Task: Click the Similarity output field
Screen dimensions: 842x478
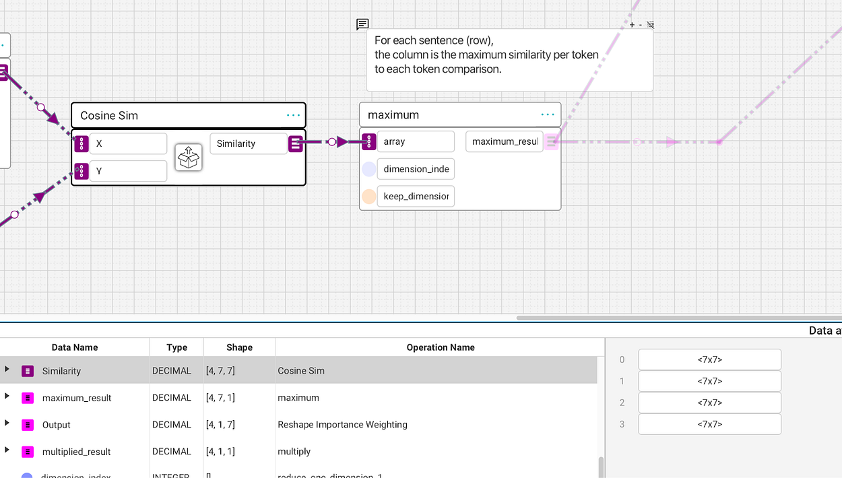Action: click(249, 143)
